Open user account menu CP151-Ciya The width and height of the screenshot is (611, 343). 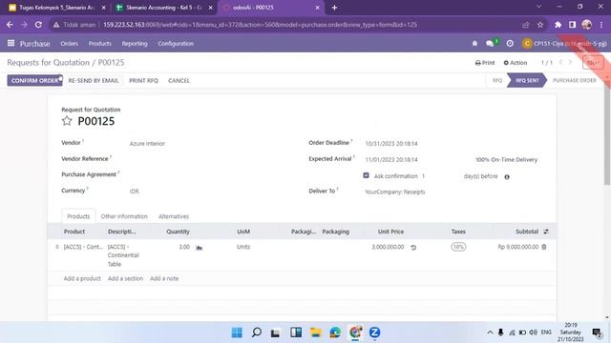pyautogui.click(x=564, y=44)
